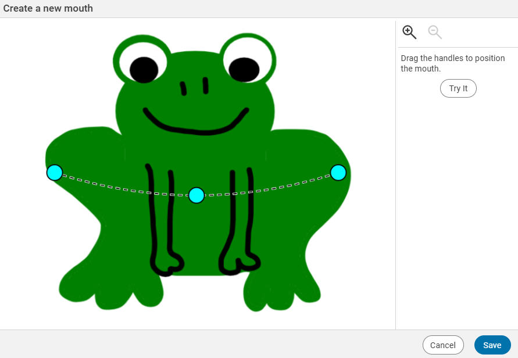
Task: Click the frog's left front hand outline
Action: [x=168, y=264]
